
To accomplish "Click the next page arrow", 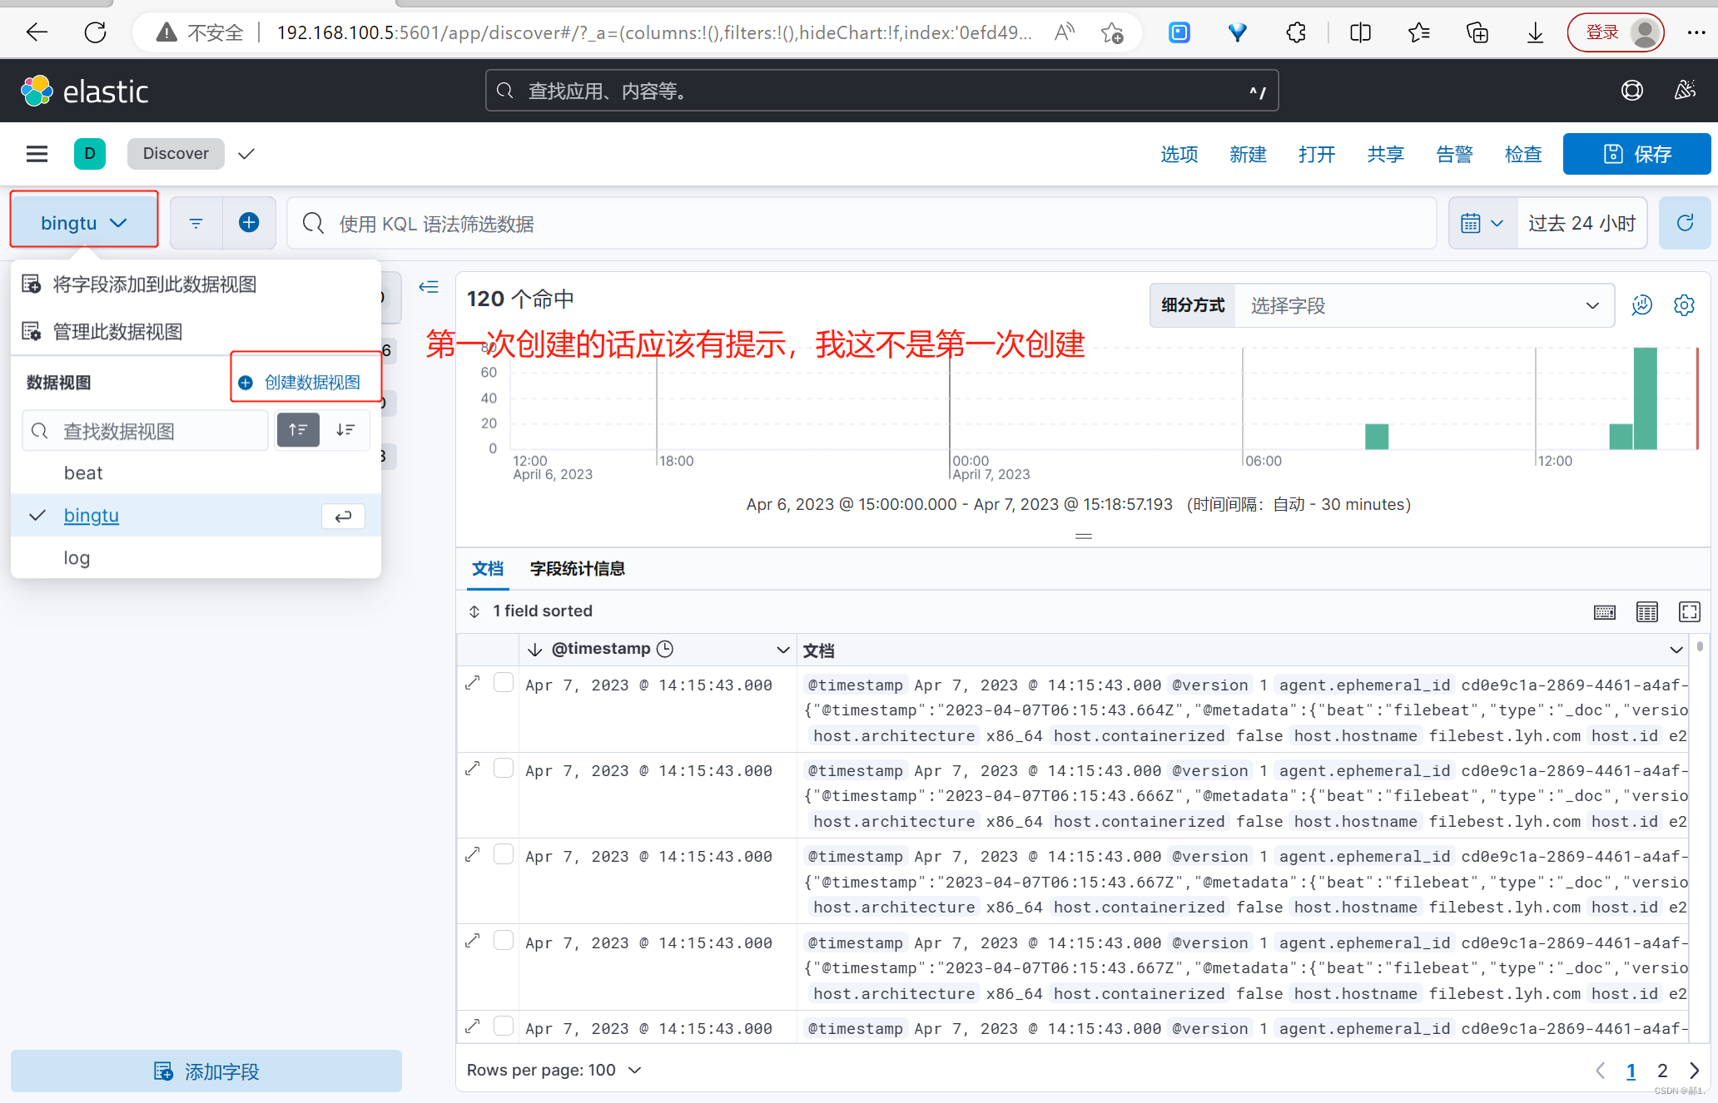I will point(1694,1071).
